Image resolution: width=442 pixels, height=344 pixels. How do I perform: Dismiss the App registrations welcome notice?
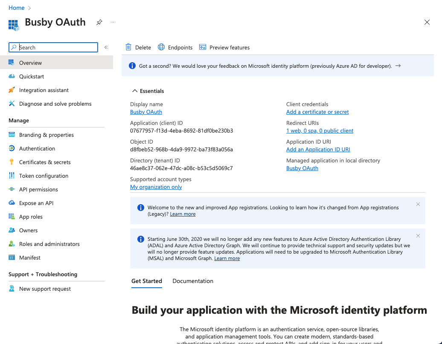pyautogui.click(x=418, y=204)
